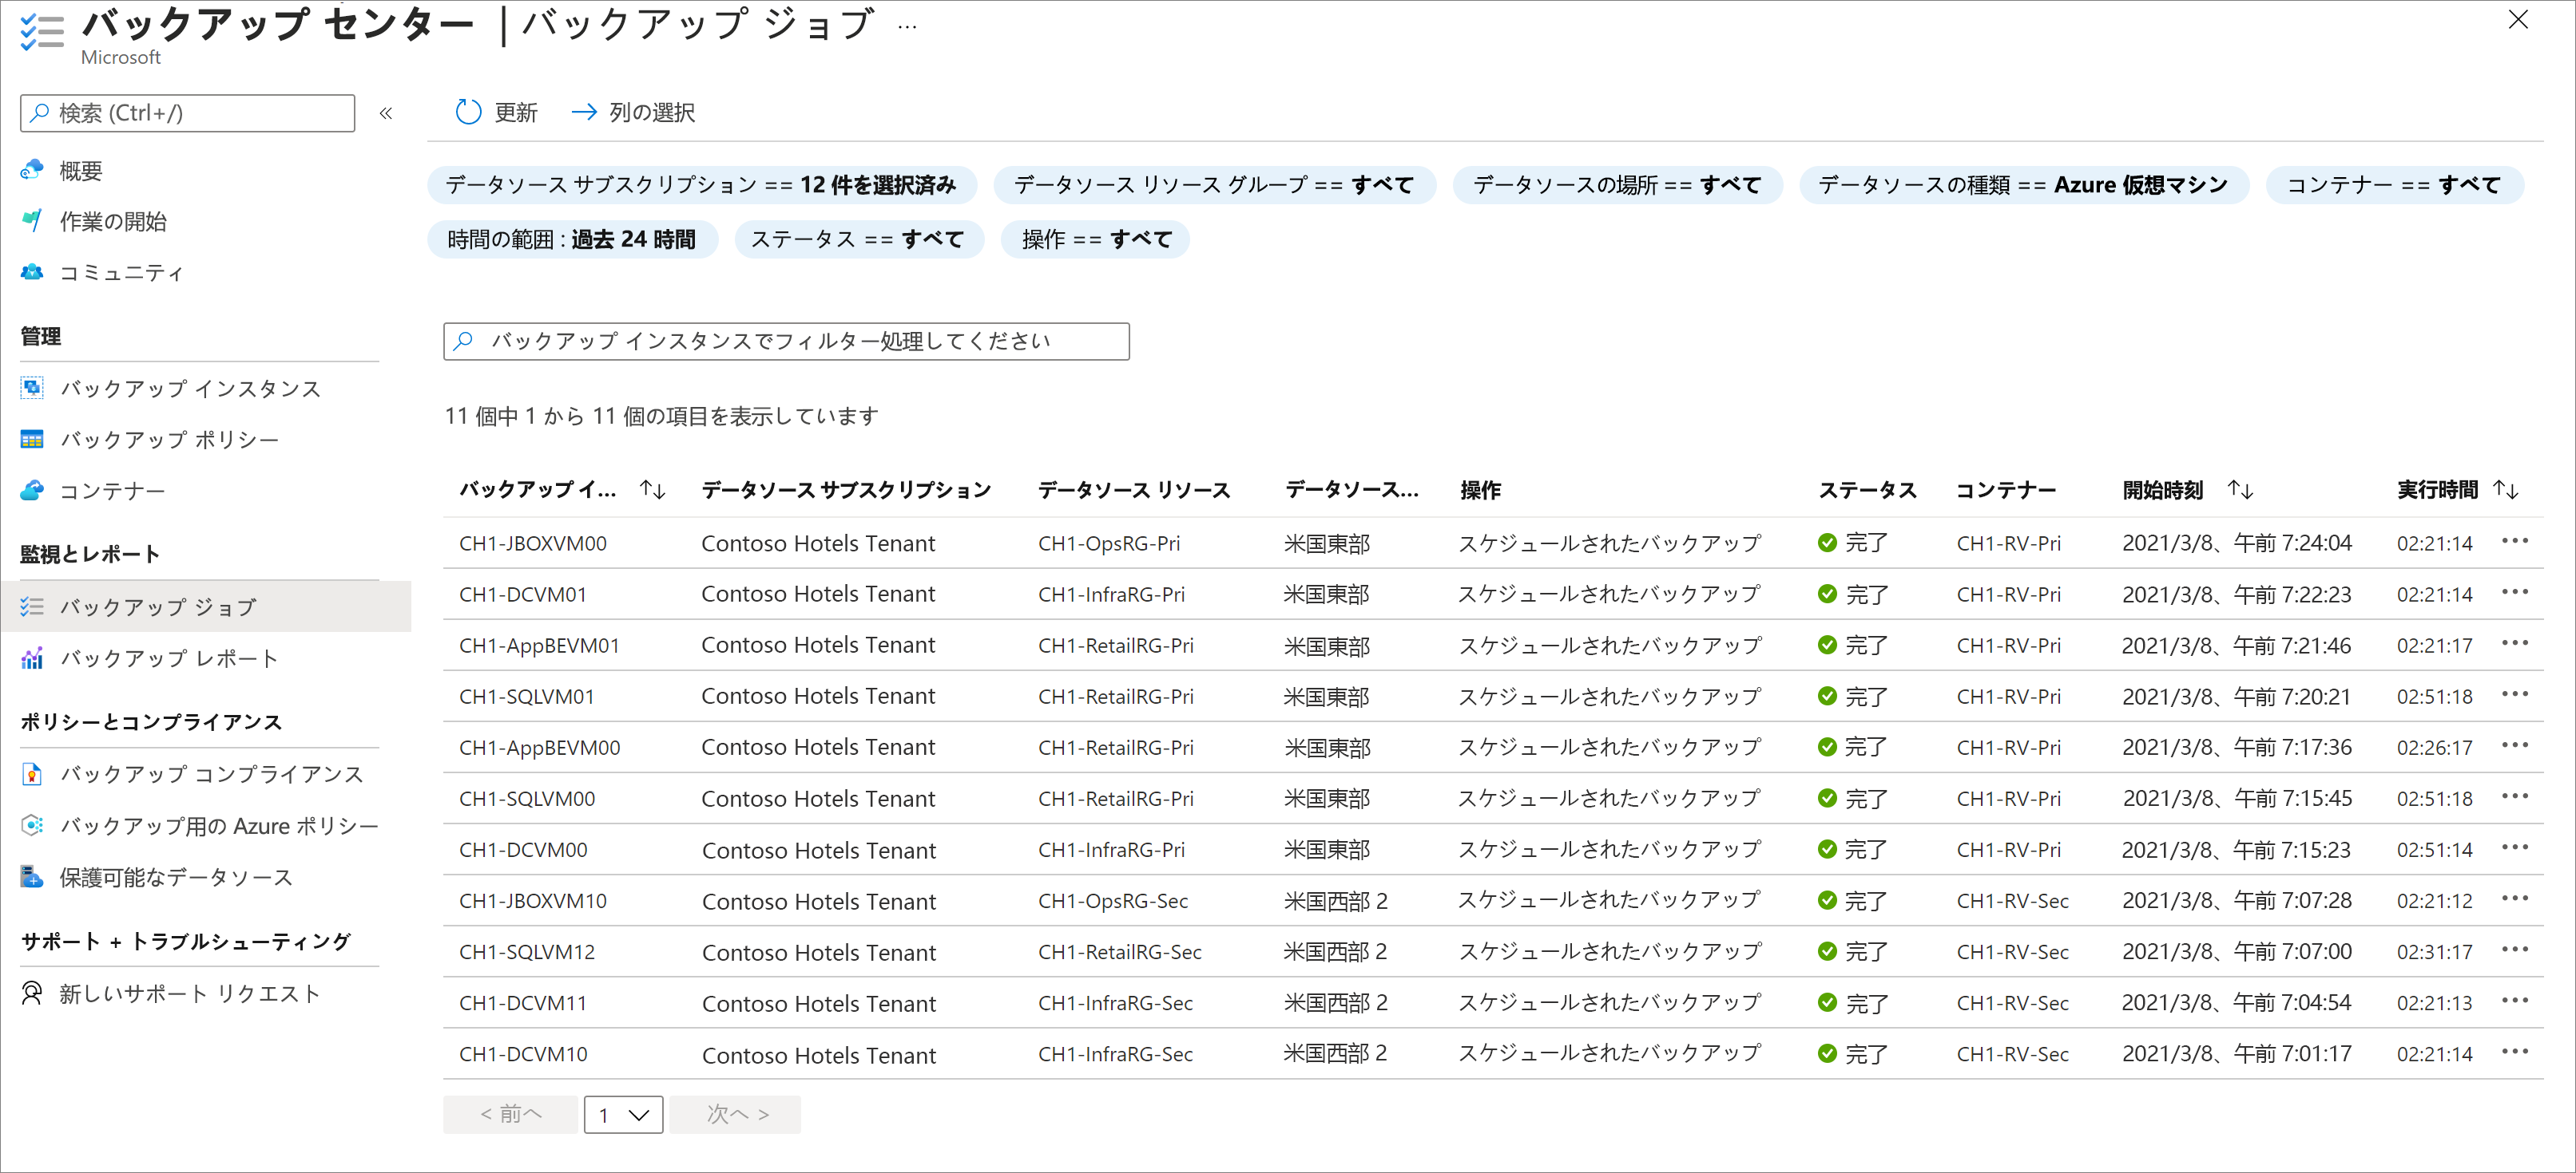2576x1173 pixels.
Task: Open CH1-SQLVM01 backup job link
Action: point(527,697)
